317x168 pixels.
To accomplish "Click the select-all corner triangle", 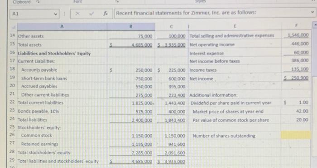I will pos(14,27).
